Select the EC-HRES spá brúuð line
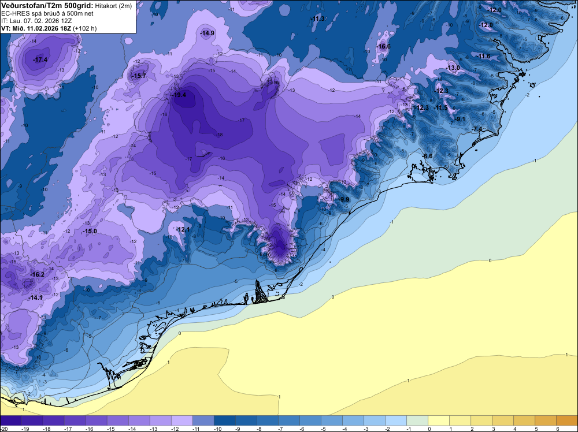 [x=47, y=13]
